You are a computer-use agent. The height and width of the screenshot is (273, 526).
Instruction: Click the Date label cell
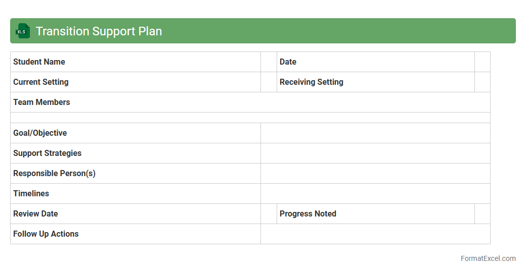click(375, 62)
